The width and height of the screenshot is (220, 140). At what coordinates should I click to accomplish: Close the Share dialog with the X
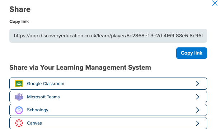(215, 3)
